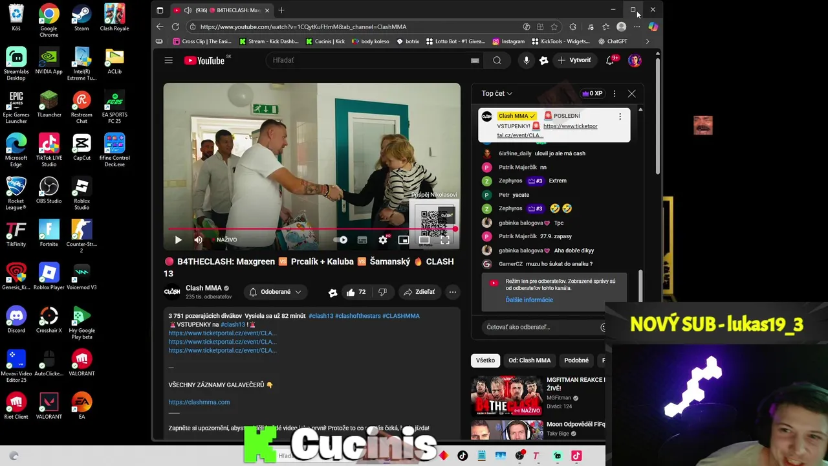Select the Všetko filter chip

[x=485, y=361]
